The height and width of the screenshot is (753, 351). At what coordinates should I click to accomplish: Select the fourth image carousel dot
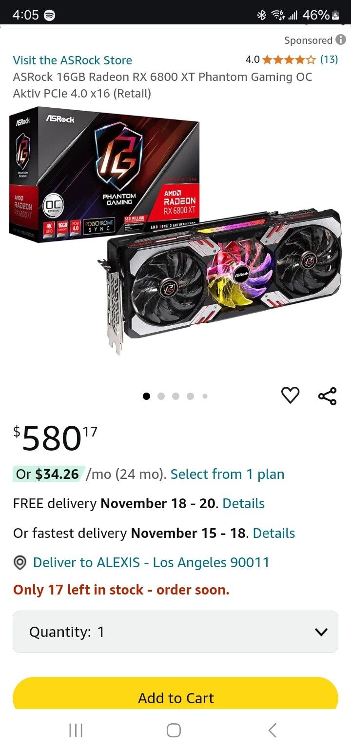191,396
